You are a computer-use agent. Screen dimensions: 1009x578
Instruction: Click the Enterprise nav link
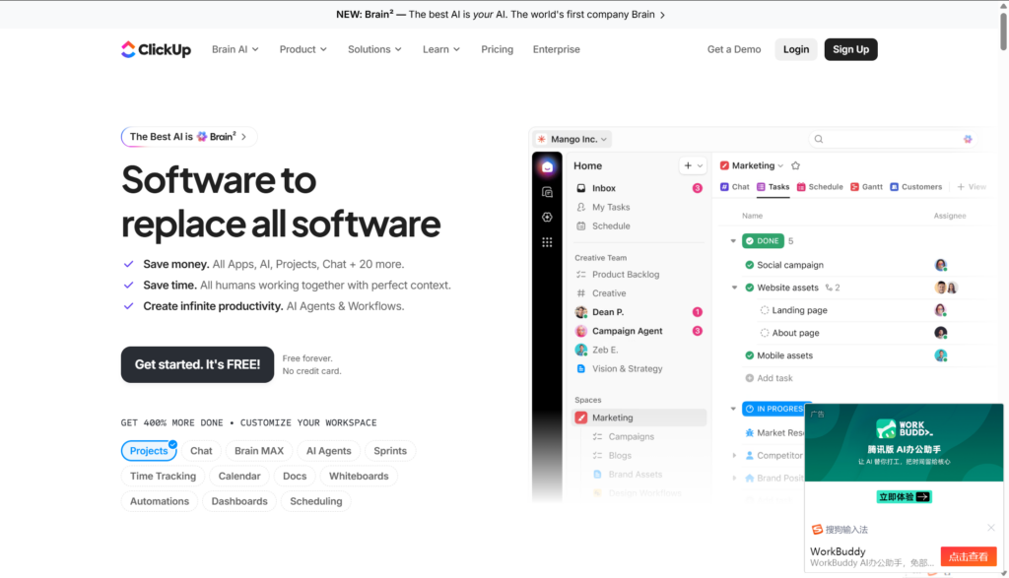click(x=556, y=49)
